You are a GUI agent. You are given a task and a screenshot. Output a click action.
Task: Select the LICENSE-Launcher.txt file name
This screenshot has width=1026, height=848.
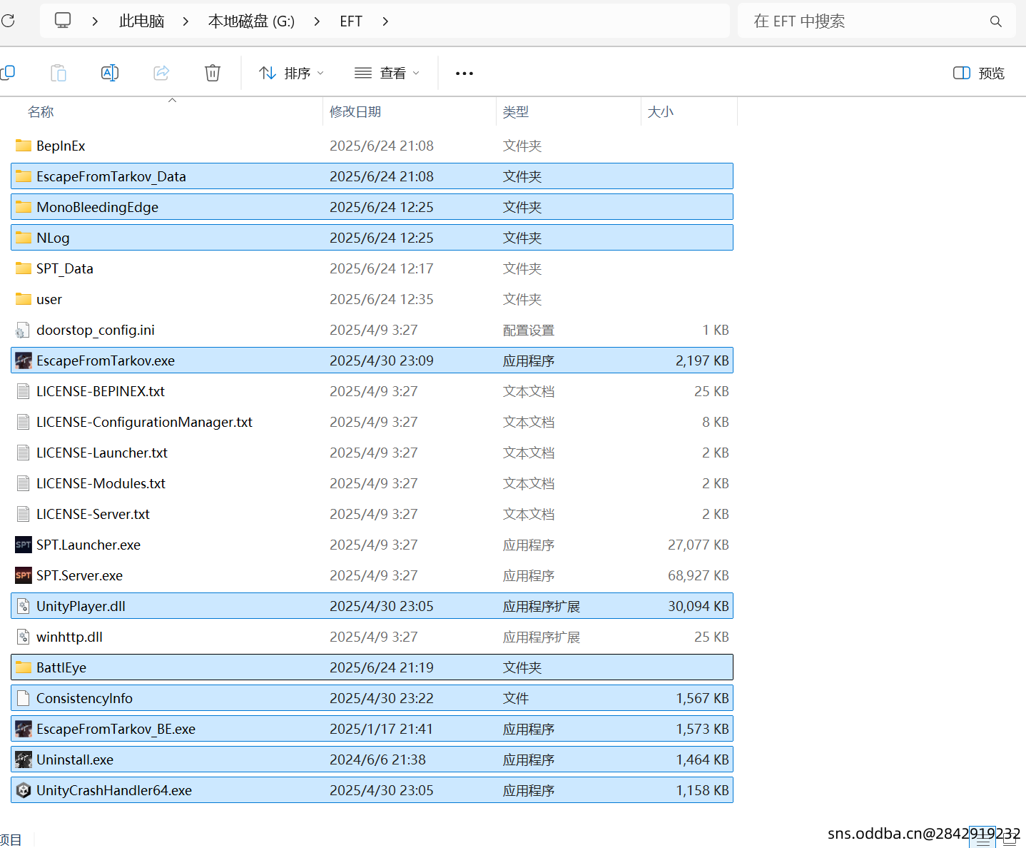point(102,453)
